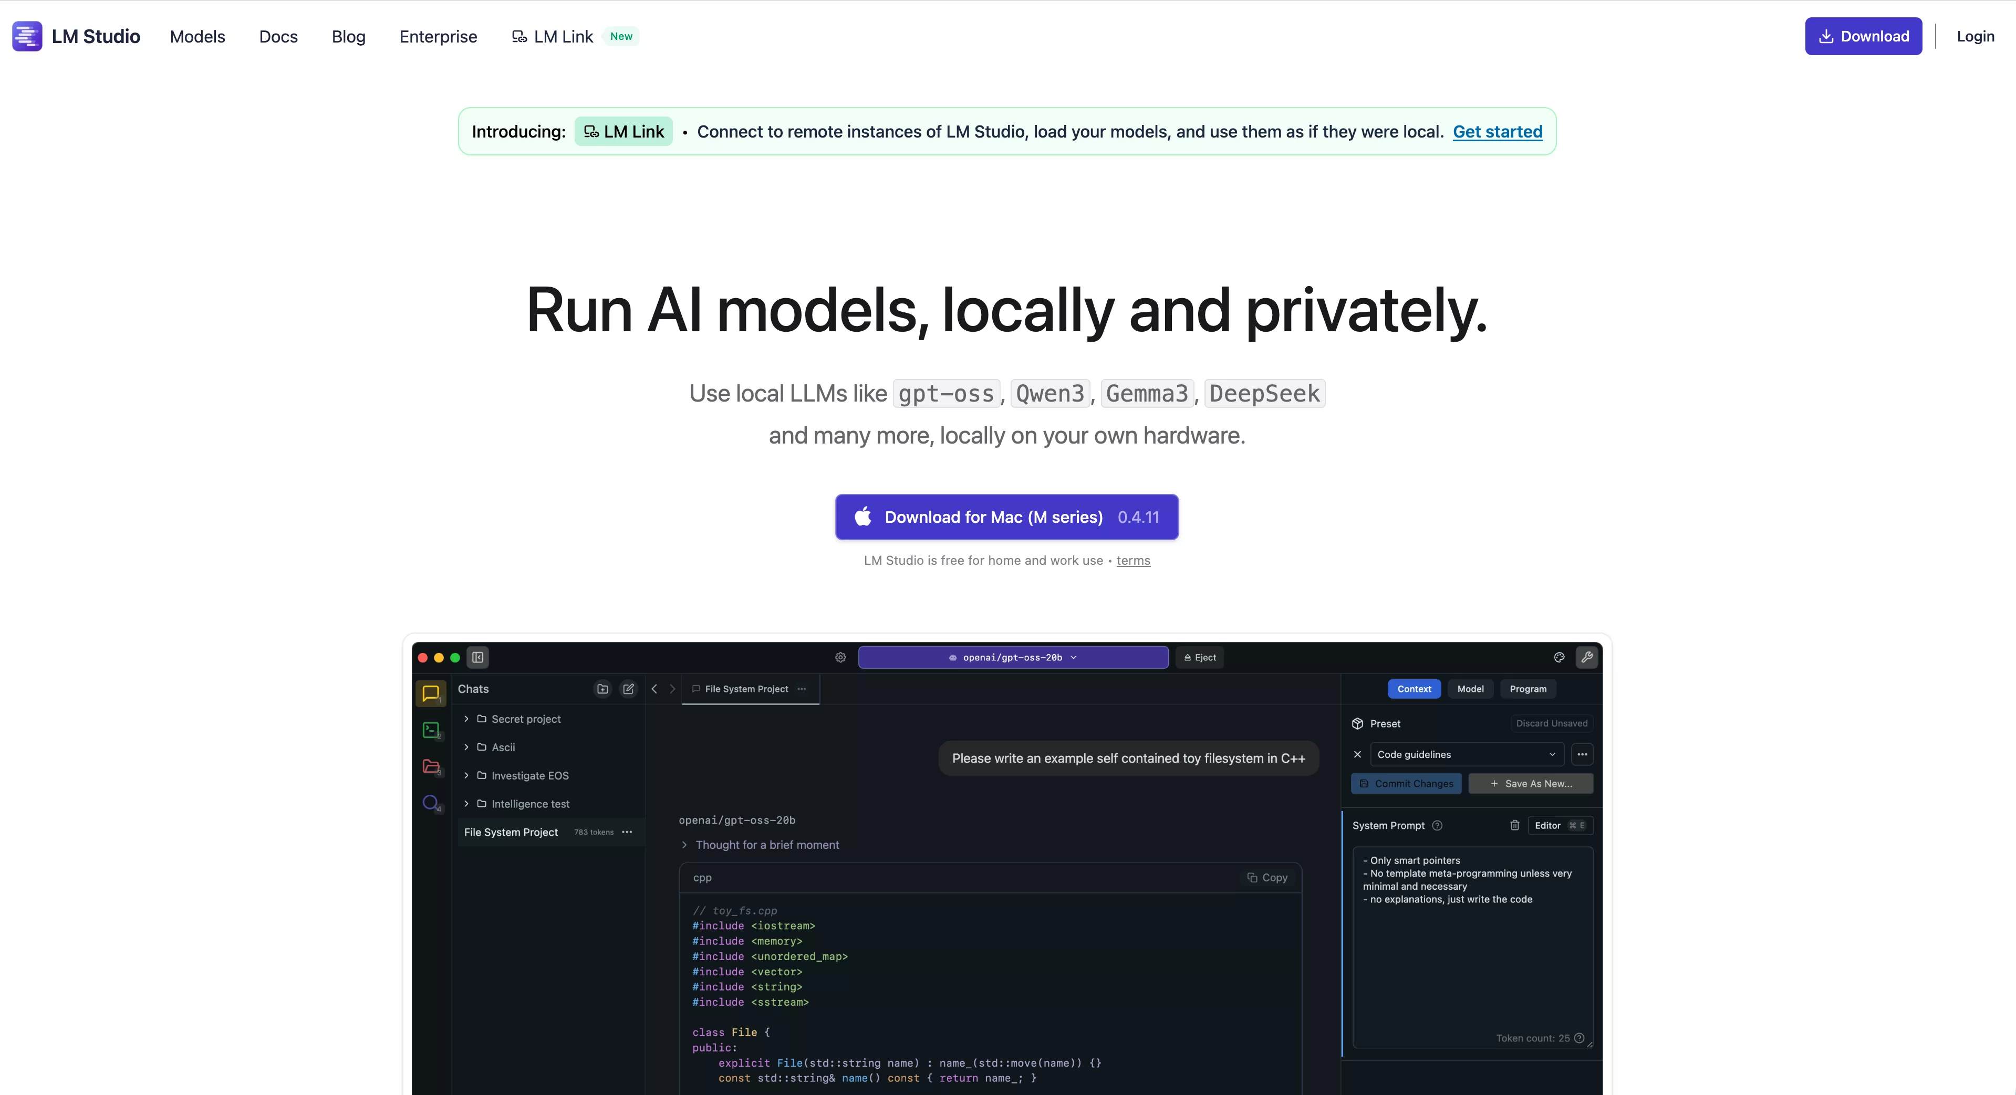
Task: Click the DeepSeek model tag
Action: (1265, 393)
